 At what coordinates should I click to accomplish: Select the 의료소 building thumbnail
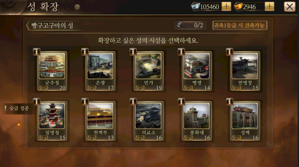(148, 116)
